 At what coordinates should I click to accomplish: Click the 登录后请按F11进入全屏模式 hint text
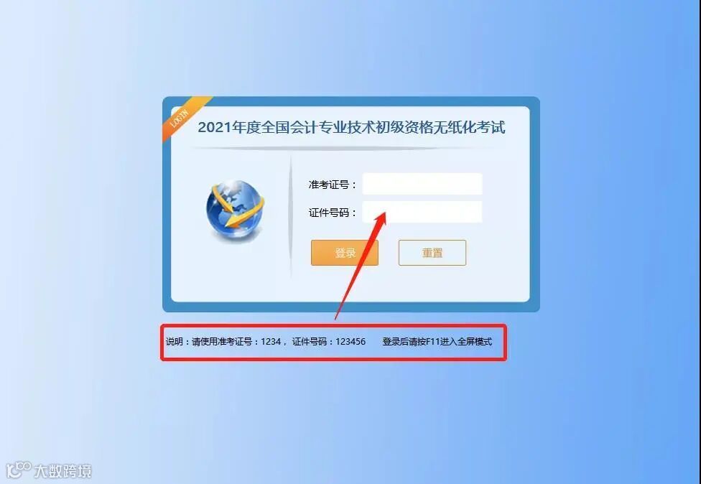pyautogui.click(x=437, y=342)
